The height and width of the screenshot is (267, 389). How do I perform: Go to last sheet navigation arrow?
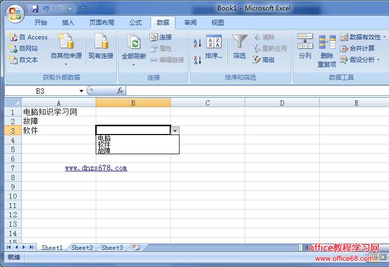(31, 247)
